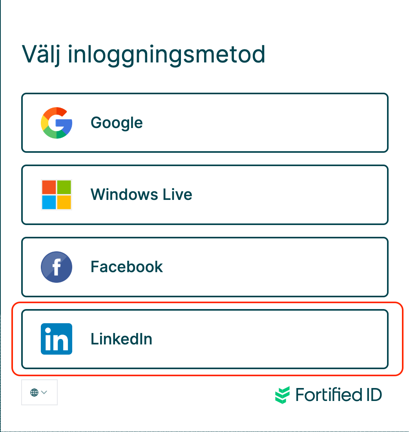Click the "Fortified ID" brand text
Screen dimensions: 409x432
[x=339, y=395]
